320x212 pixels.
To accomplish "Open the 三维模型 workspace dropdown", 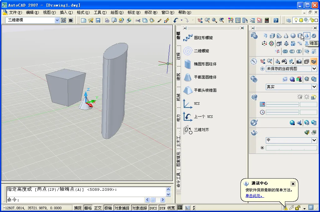I will [57, 20].
